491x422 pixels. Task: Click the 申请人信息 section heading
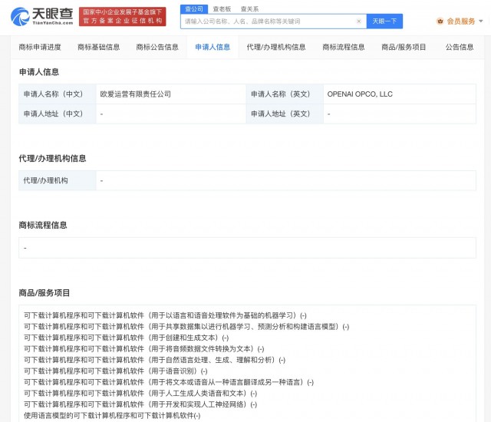click(39, 72)
